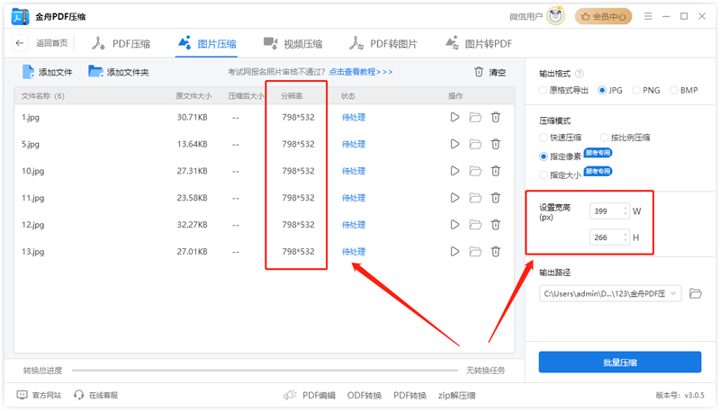Click the output format help icon
This screenshot has width=720, height=411.
click(580, 74)
